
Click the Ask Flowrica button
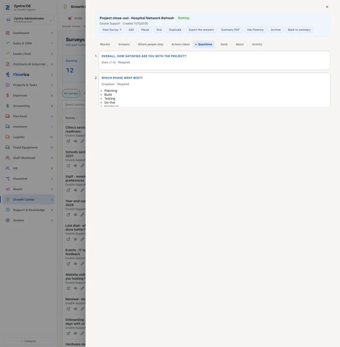click(x=255, y=30)
